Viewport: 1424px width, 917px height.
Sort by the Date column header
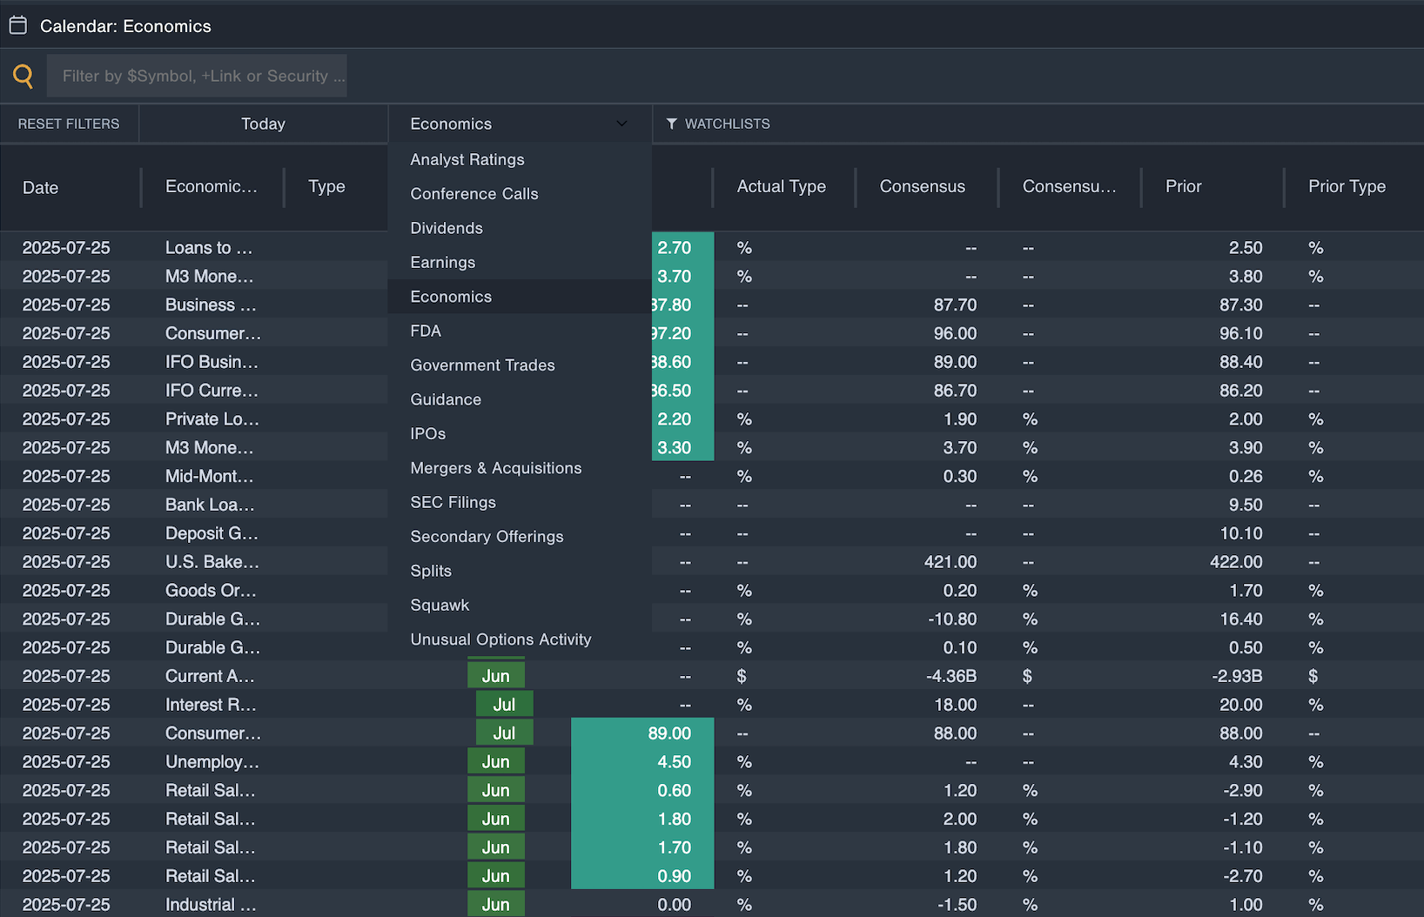(41, 187)
